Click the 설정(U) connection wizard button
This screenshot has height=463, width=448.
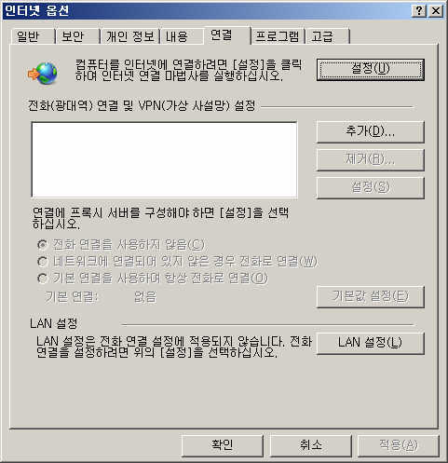tap(371, 70)
